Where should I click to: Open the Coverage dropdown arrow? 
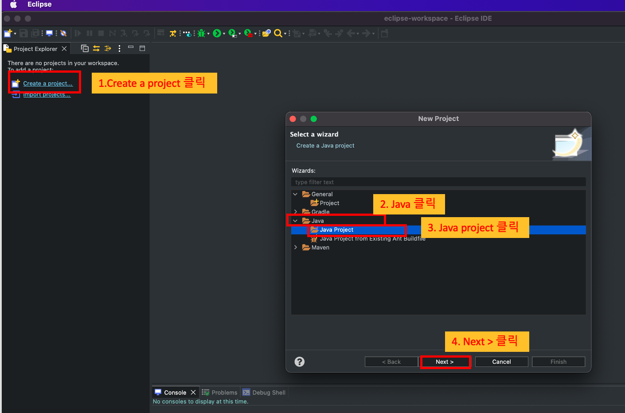click(240, 34)
